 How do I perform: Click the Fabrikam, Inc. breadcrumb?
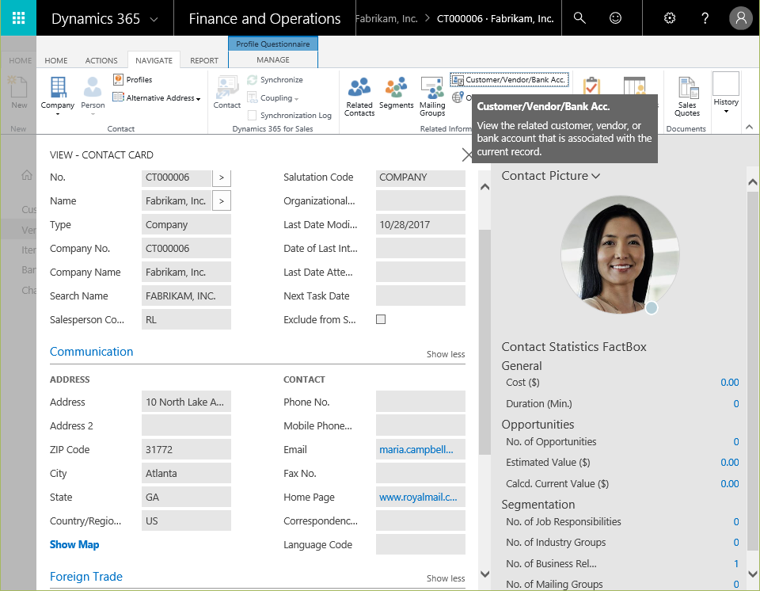[x=386, y=18]
